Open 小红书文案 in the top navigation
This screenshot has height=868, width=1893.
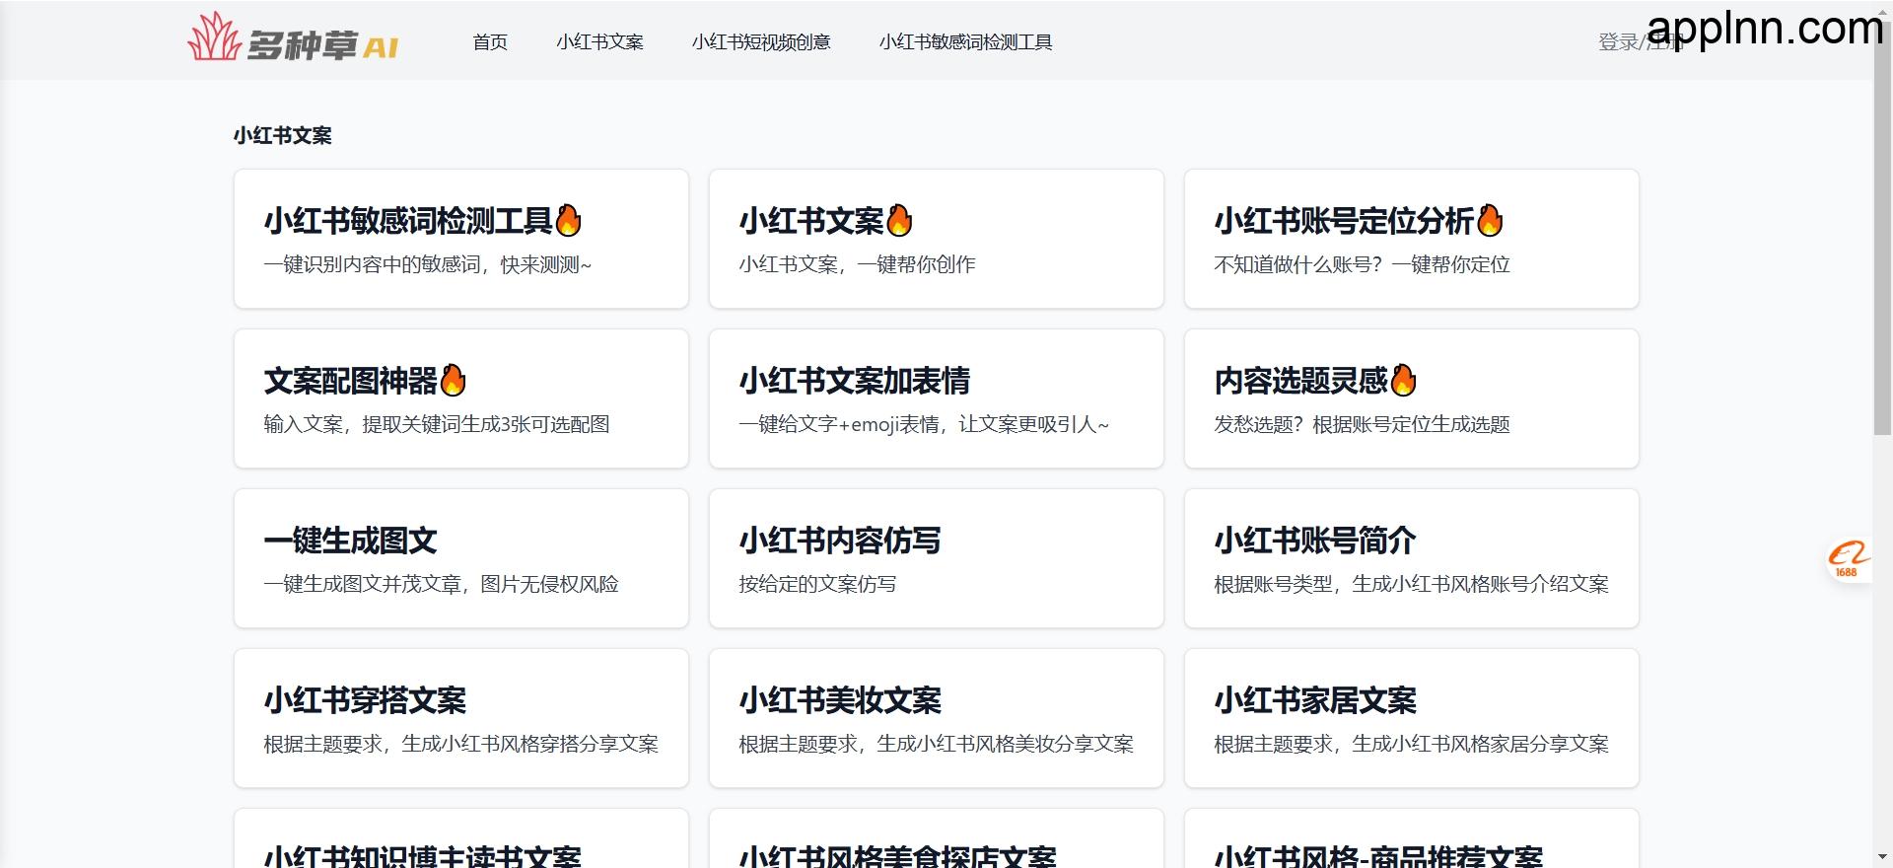[599, 41]
